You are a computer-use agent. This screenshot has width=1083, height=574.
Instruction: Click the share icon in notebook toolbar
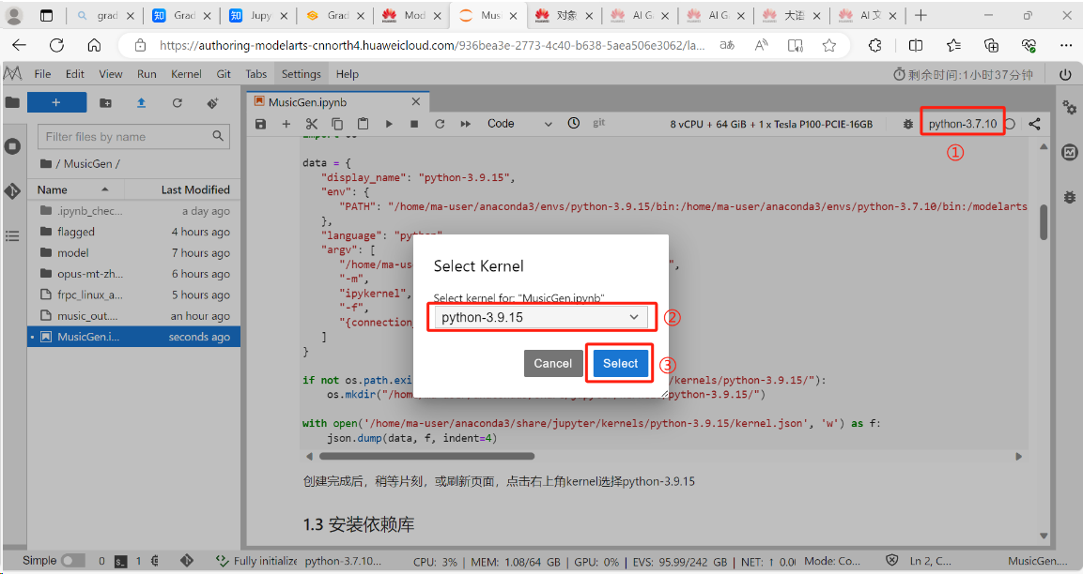[1034, 124]
